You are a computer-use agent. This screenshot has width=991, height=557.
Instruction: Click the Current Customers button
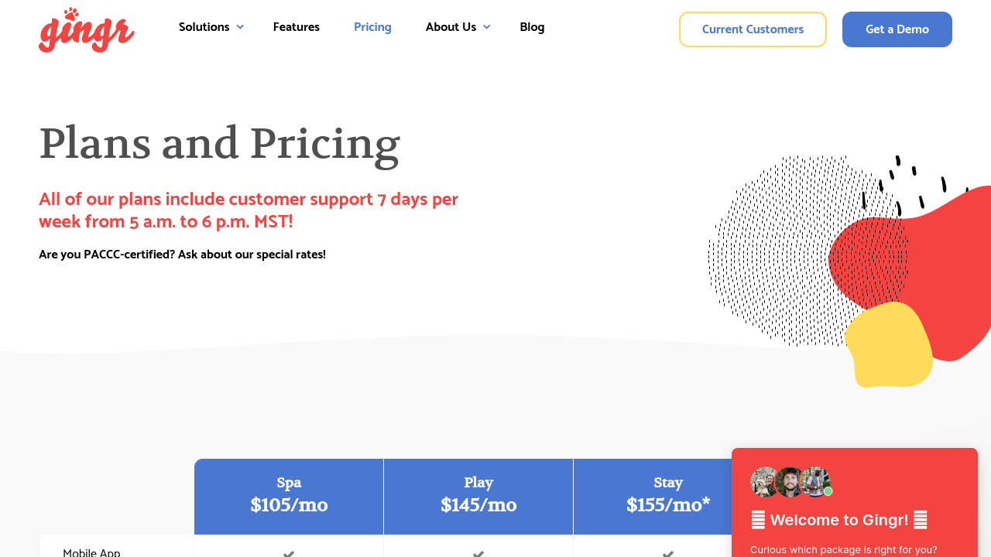coord(753,29)
